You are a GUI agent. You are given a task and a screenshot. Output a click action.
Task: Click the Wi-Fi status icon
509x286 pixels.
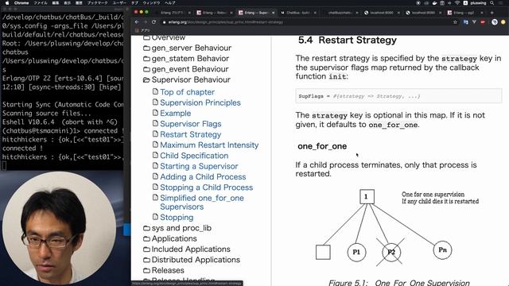pos(457,3)
